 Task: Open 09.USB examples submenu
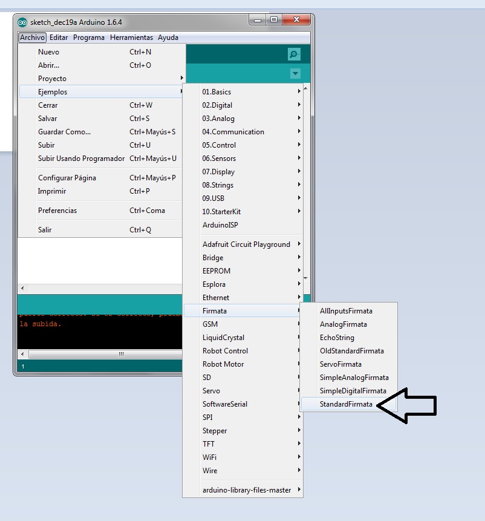coord(242,198)
